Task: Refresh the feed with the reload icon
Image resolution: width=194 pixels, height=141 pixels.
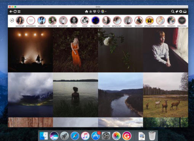Action: (15, 11)
